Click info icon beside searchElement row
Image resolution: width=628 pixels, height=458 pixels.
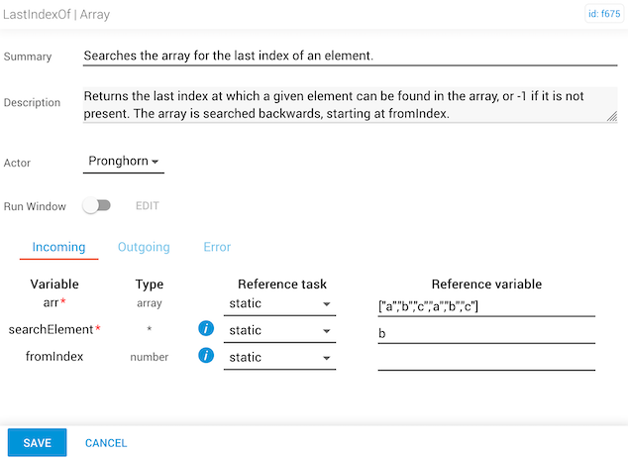click(206, 330)
